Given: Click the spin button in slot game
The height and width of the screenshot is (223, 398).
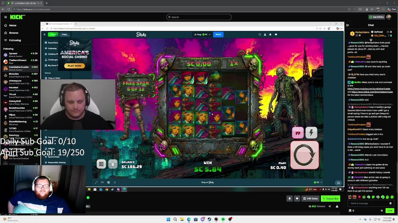Looking at the screenshot, I should (x=304, y=155).
